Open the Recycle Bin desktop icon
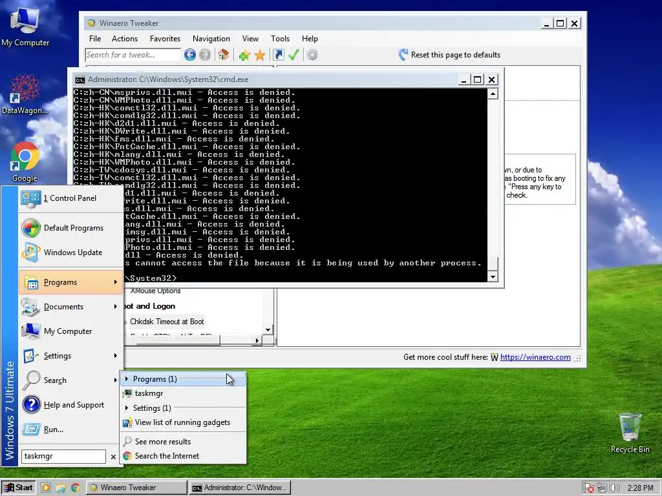Image resolution: width=662 pixels, height=496 pixels. (630, 433)
